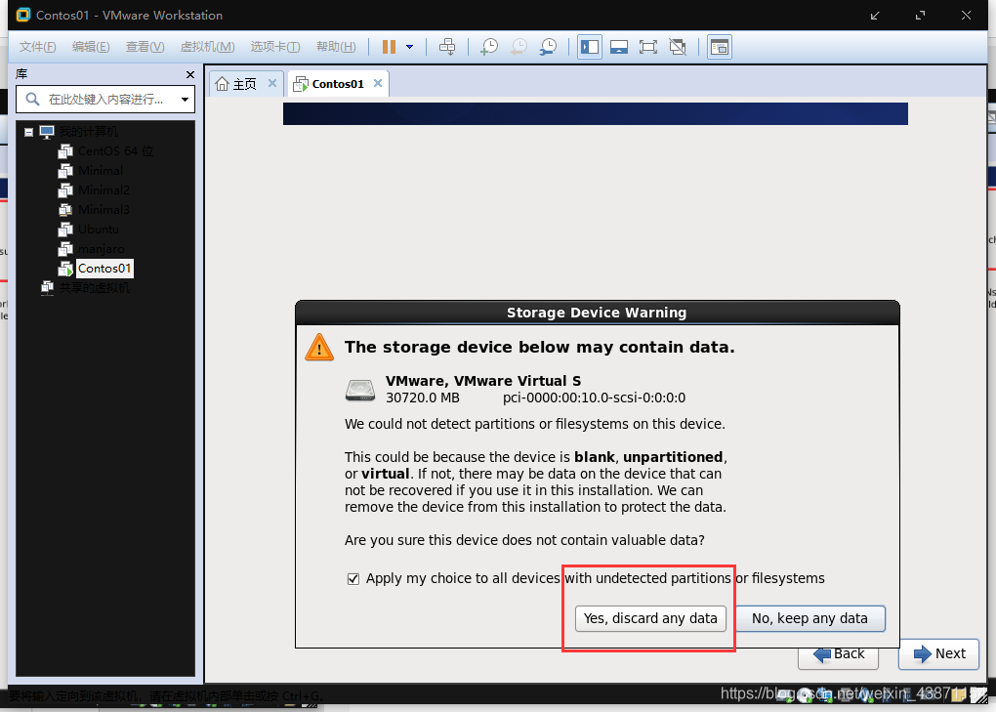Click Yes, discard any data button
Screen dimensions: 996x712
click(650, 618)
